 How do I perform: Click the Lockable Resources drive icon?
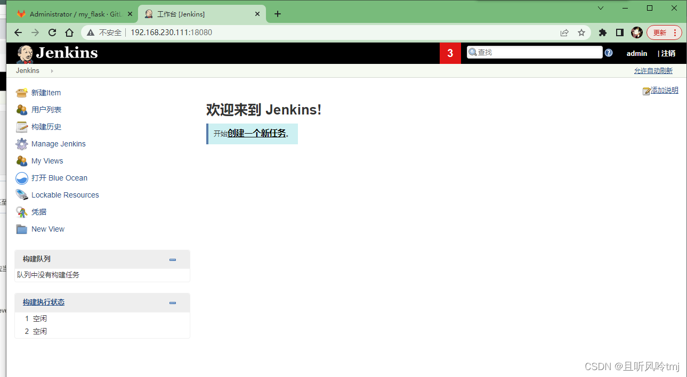[x=21, y=195]
